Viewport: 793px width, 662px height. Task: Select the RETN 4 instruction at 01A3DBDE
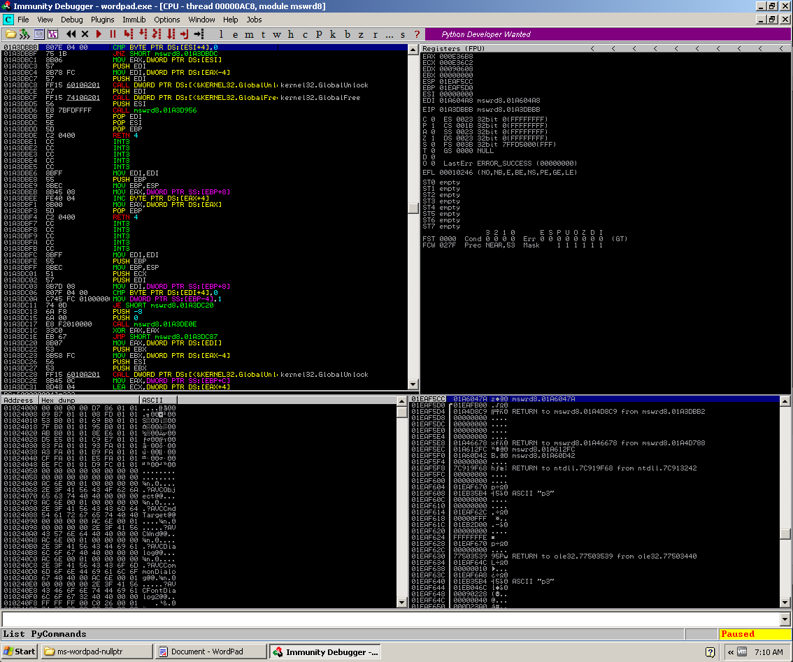[125, 136]
